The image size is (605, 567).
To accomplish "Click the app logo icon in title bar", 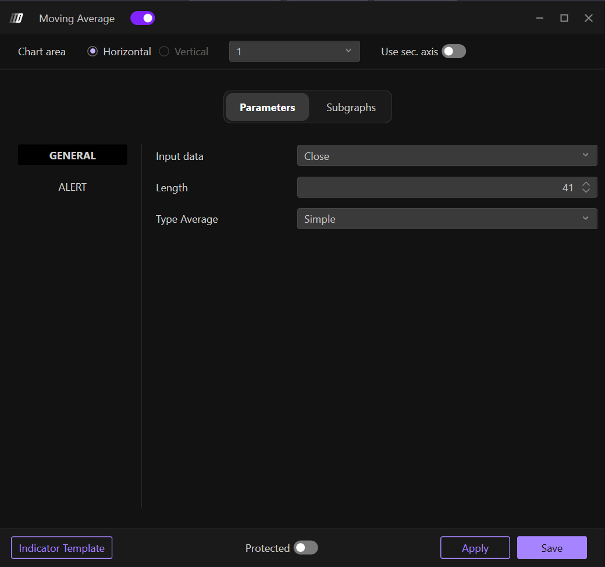I will [x=16, y=19].
